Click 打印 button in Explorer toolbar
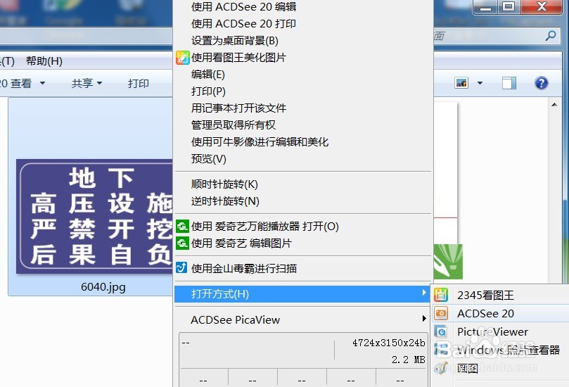Image resolution: width=569 pixels, height=387 pixels. click(139, 83)
